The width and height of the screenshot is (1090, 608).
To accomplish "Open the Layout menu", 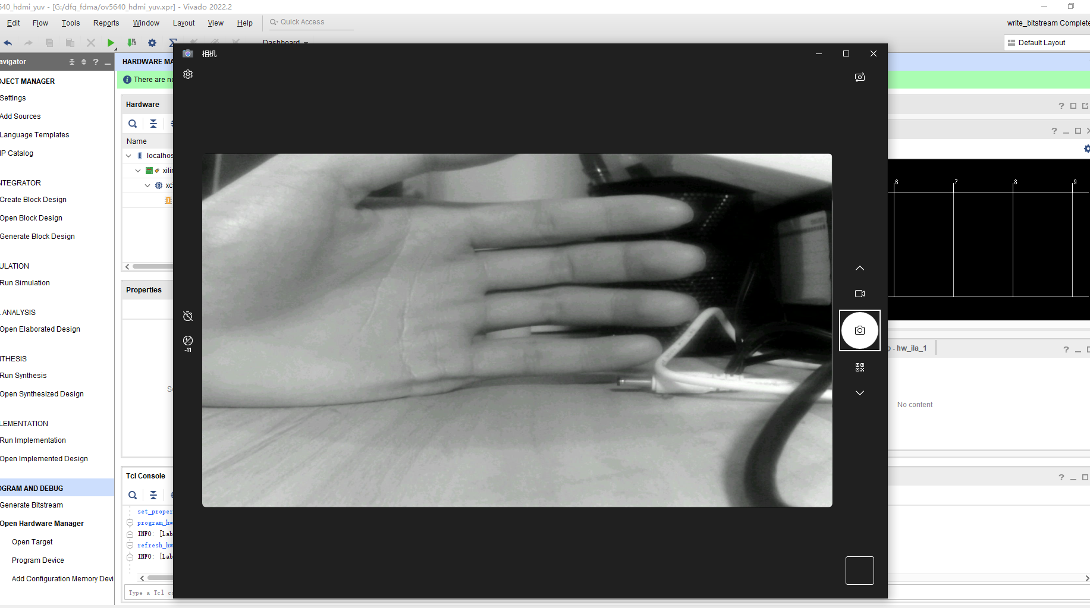I will [184, 23].
